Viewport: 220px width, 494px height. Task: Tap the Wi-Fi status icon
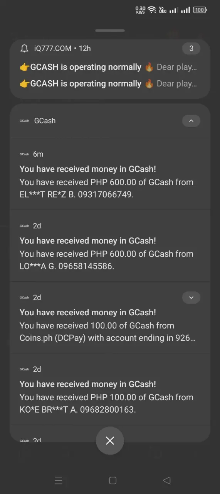(x=152, y=10)
